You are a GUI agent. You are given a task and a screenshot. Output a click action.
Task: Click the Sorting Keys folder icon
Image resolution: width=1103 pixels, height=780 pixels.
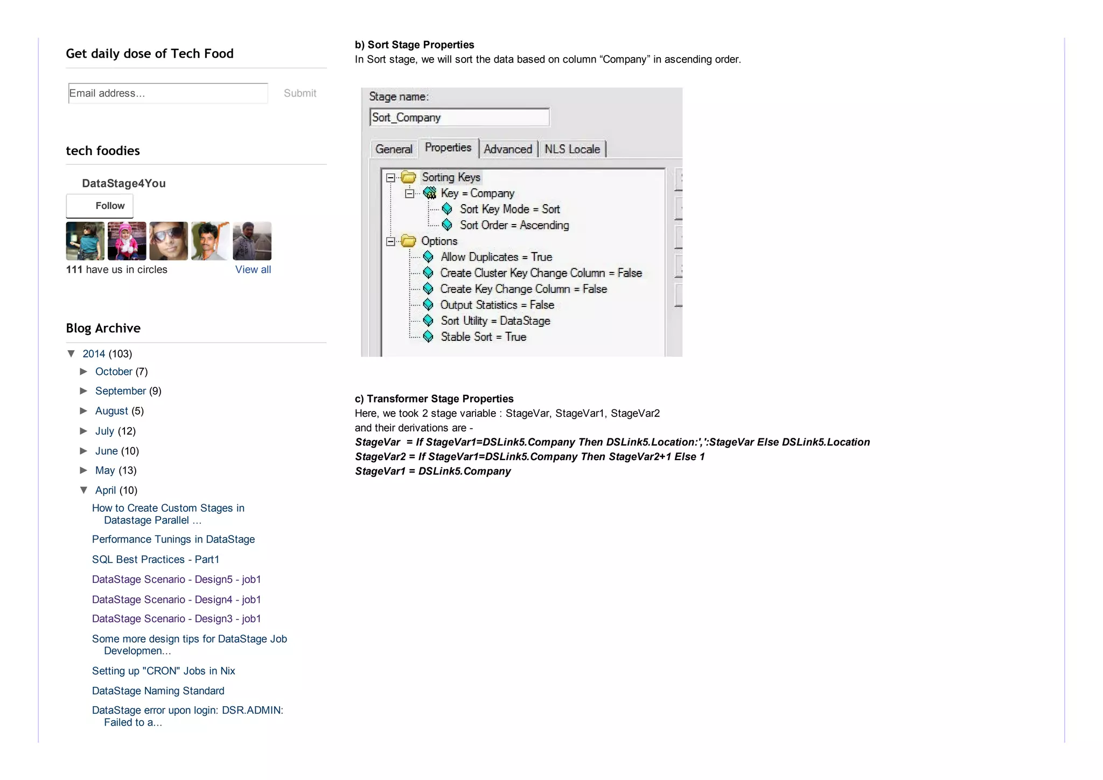(x=409, y=177)
